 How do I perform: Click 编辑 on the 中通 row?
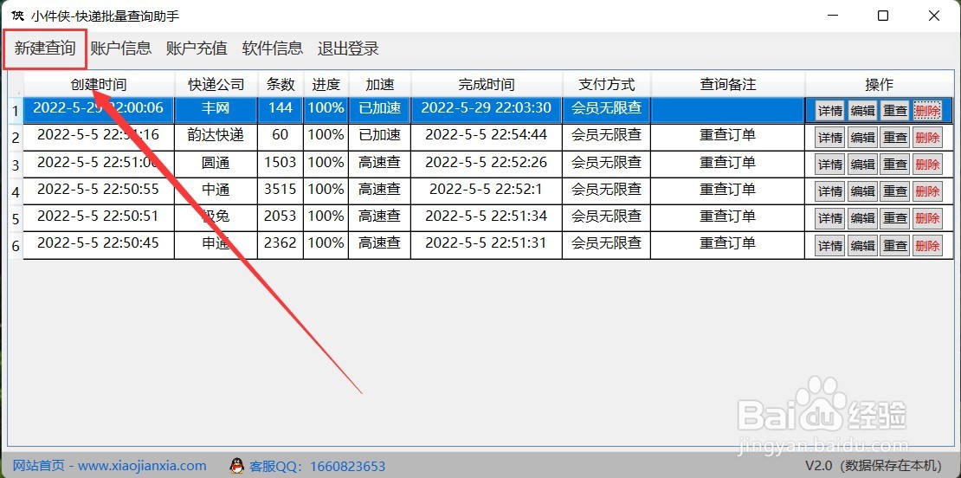[862, 191]
